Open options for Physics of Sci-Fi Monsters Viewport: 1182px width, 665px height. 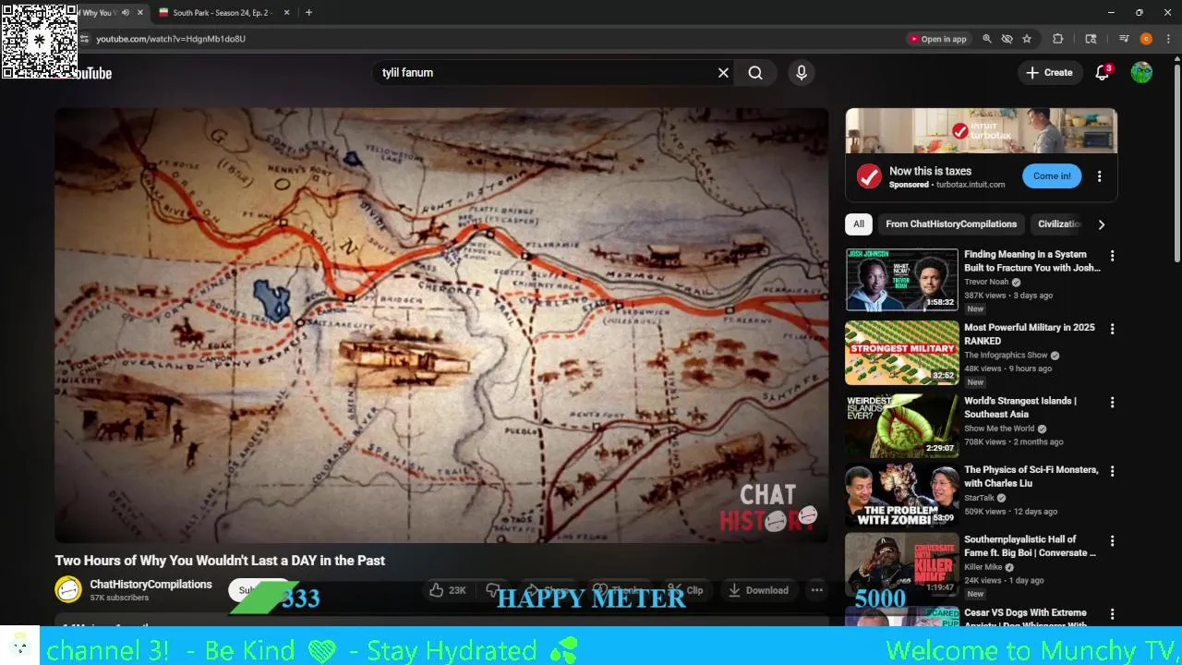pos(1112,471)
